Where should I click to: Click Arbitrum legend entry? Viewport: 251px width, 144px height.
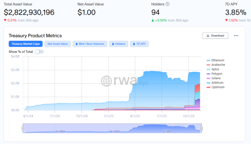(217, 83)
